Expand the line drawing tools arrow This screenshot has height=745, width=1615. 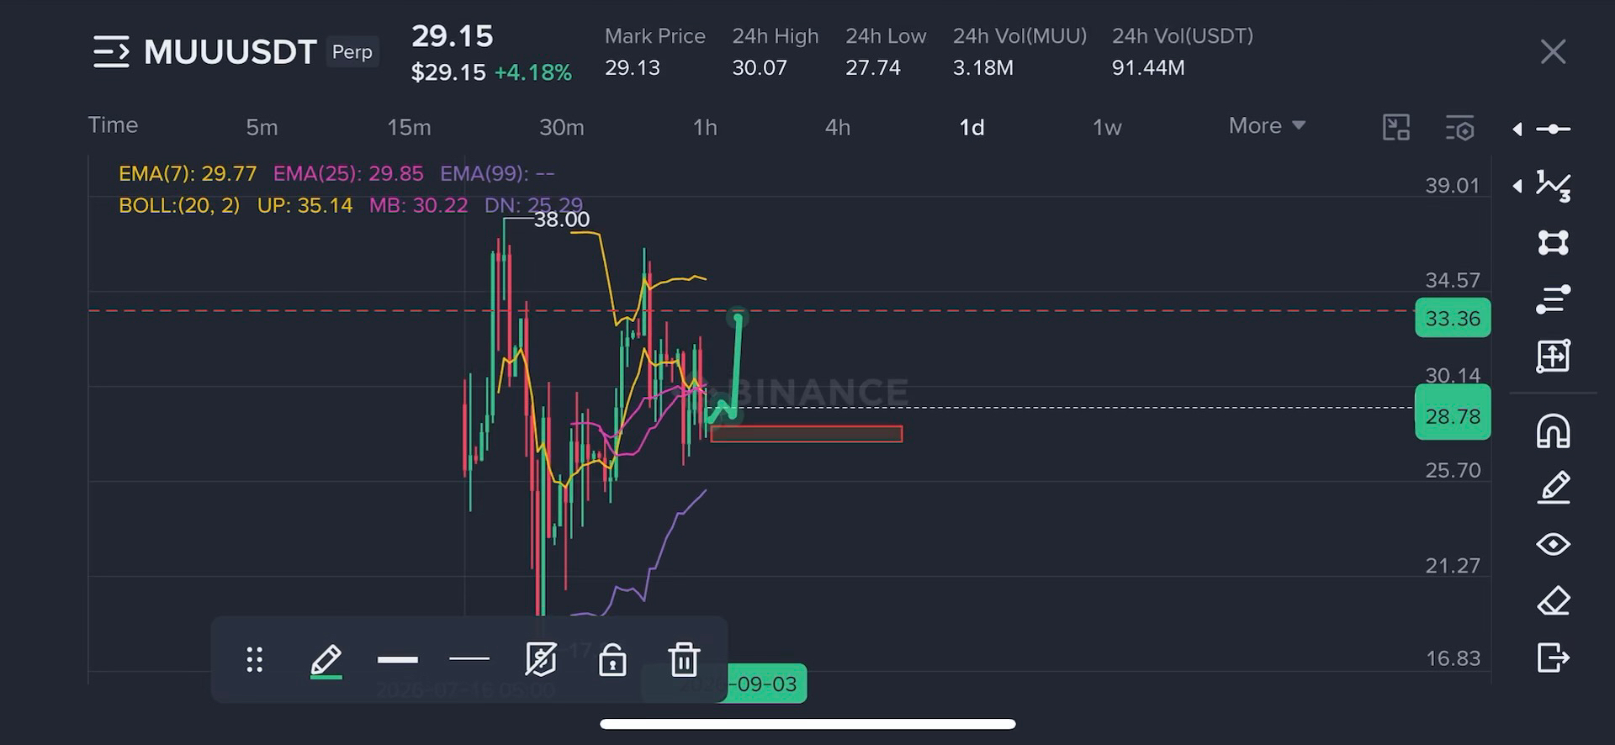tap(1517, 129)
